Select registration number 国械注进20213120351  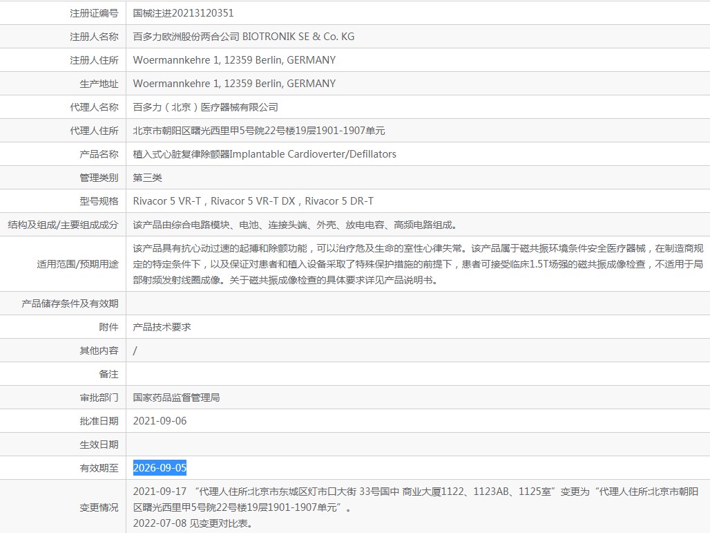coord(184,13)
